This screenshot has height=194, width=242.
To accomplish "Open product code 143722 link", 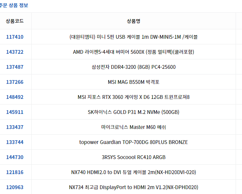I will point(15,52).
